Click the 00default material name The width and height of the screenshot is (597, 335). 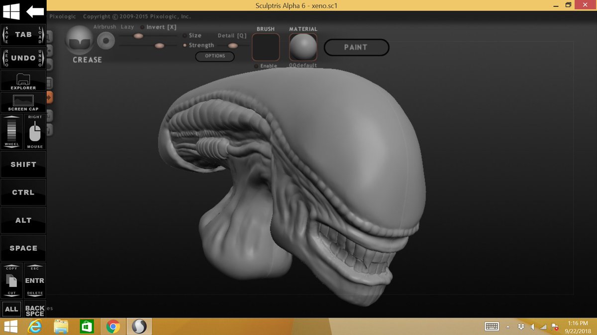pos(303,66)
